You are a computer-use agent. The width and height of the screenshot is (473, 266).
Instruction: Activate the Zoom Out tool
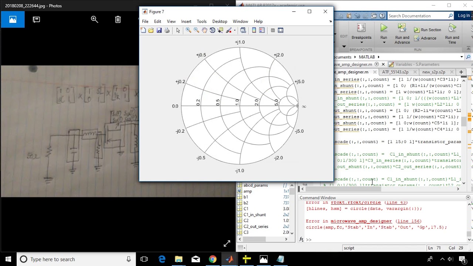click(x=197, y=30)
